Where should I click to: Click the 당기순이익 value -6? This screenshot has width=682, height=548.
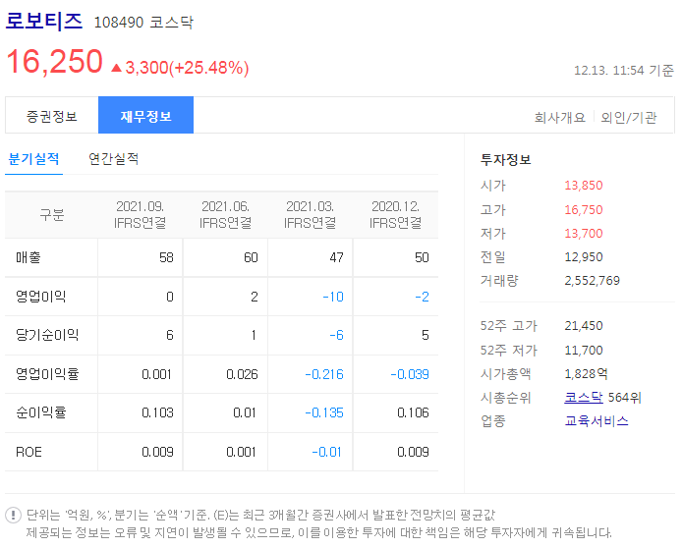point(337,335)
